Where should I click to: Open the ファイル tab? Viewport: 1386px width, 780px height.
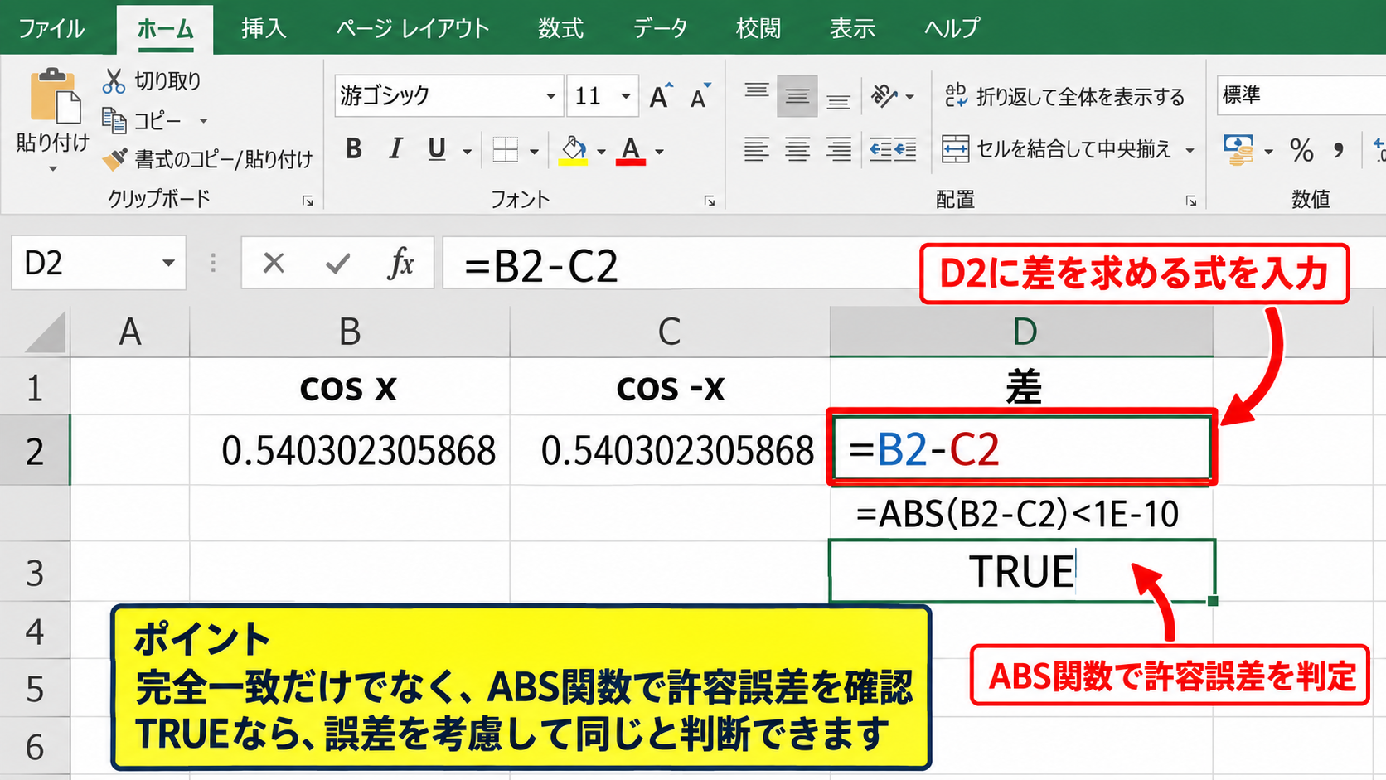(x=51, y=28)
